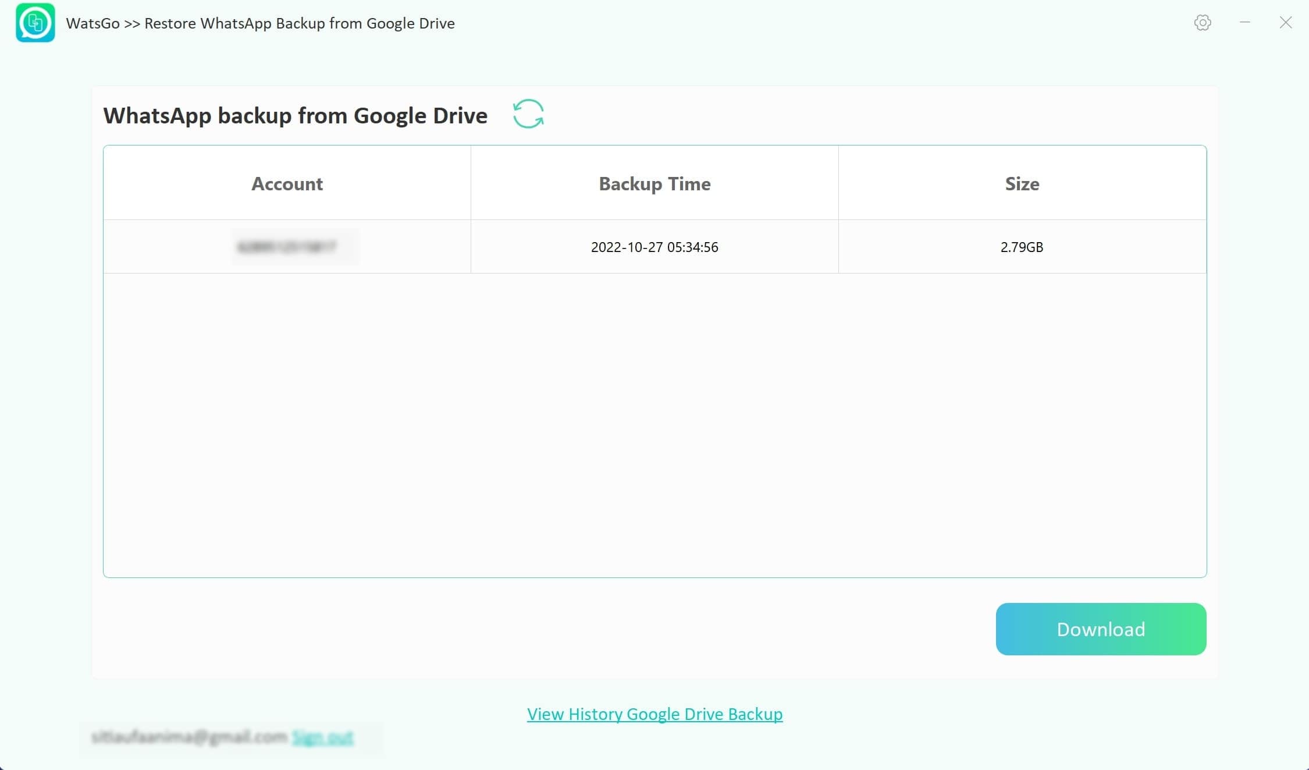Click the empty area below backup row
Image resolution: width=1309 pixels, height=770 pixels.
click(x=654, y=425)
